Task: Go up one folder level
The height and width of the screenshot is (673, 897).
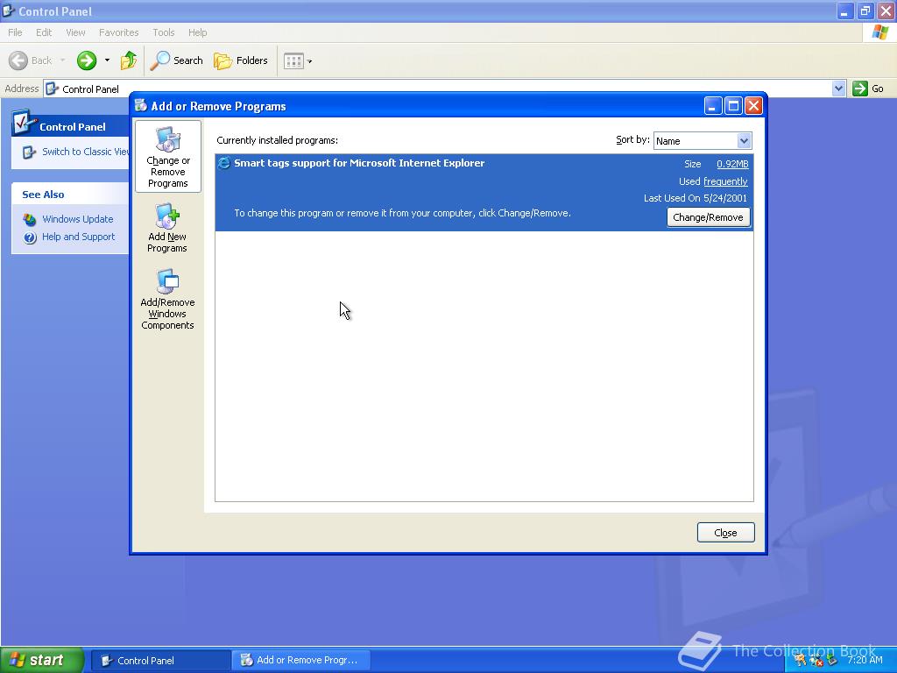Action: pos(129,60)
